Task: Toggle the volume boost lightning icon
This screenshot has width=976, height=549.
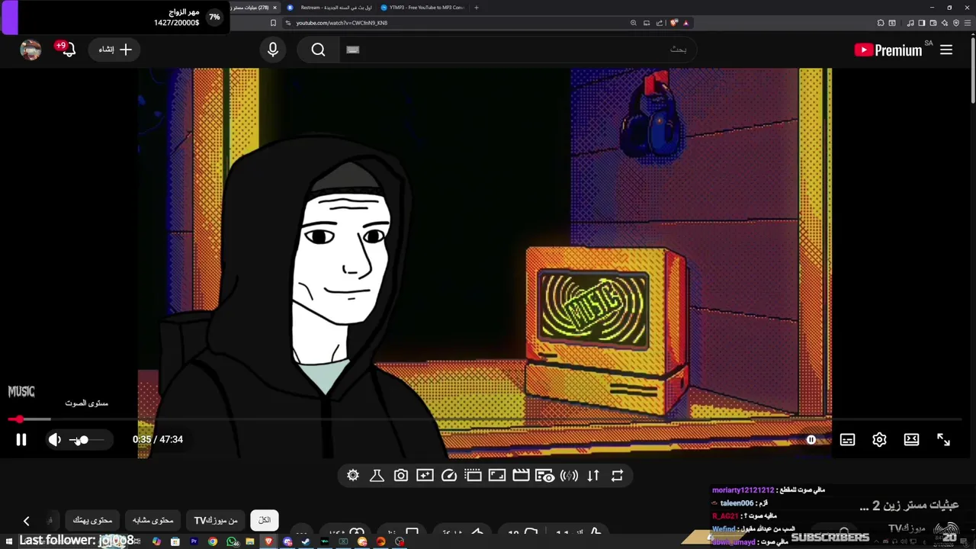Action: [x=569, y=475]
